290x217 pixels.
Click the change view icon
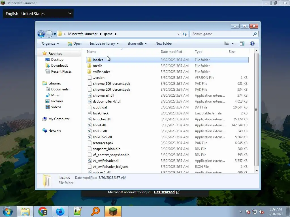[x=226, y=44]
